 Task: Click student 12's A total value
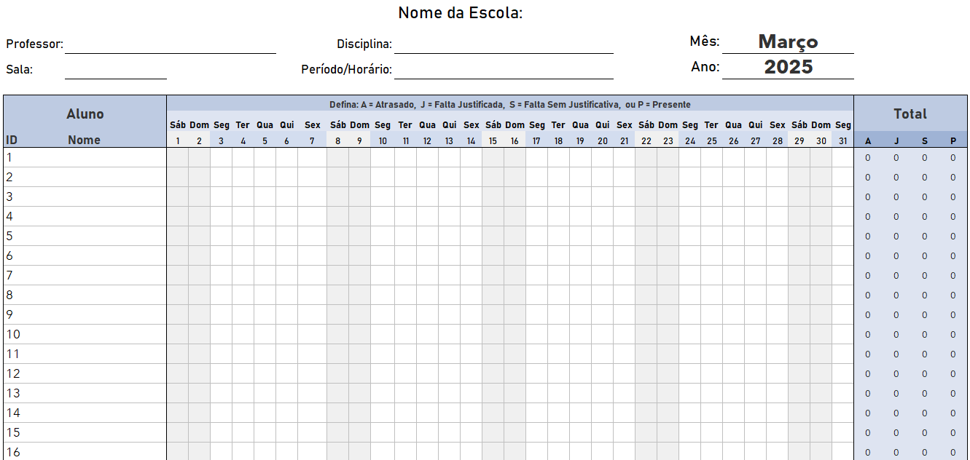point(867,373)
